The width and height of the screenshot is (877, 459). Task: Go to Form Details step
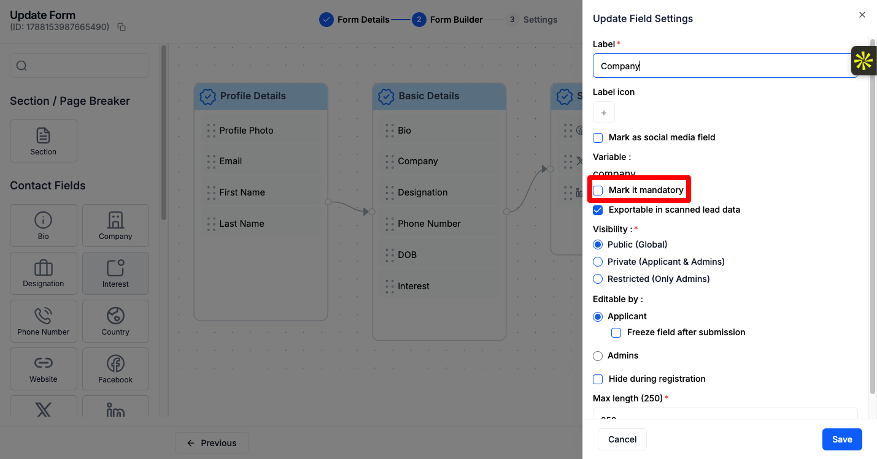(x=354, y=20)
